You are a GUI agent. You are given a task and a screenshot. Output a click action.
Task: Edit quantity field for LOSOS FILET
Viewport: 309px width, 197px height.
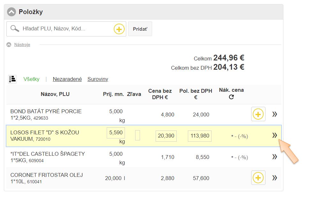116,133
